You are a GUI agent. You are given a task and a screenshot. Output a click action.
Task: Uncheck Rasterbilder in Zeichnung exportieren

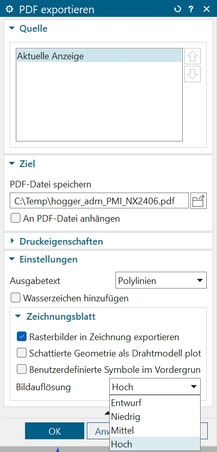[21, 337]
